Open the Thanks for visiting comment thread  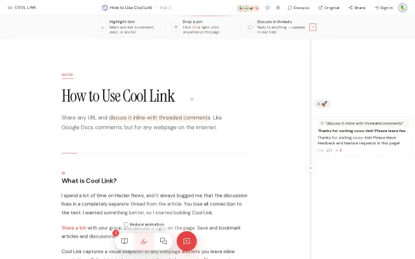pyautogui.click(x=363, y=131)
